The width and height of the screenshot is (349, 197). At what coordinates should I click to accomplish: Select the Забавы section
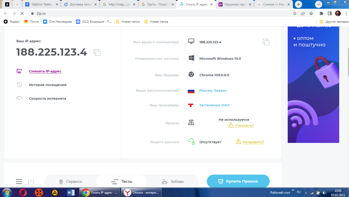pos(173,182)
